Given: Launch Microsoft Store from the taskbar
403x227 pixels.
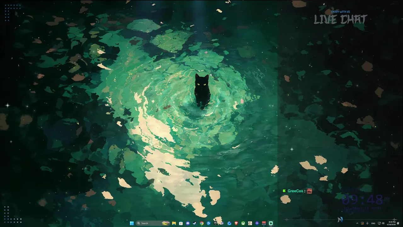Looking at the screenshot, I should [x=181, y=223].
